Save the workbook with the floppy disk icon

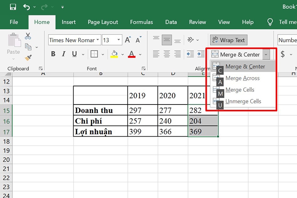[x=13, y=7]
